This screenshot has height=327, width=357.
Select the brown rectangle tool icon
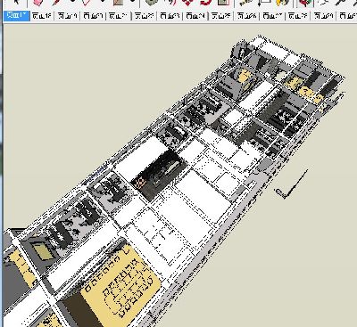coord(118,3)
